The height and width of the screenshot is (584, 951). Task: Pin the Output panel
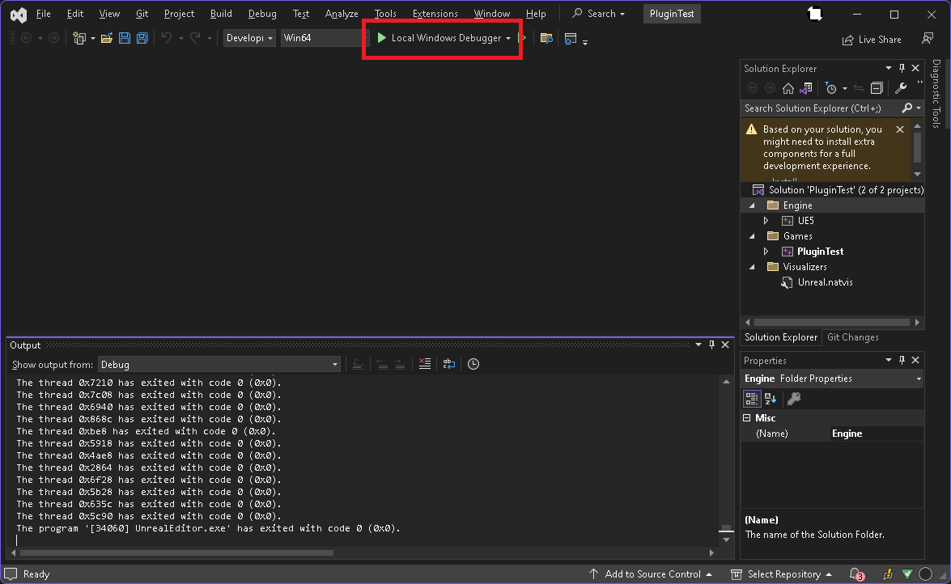point(711,345)
